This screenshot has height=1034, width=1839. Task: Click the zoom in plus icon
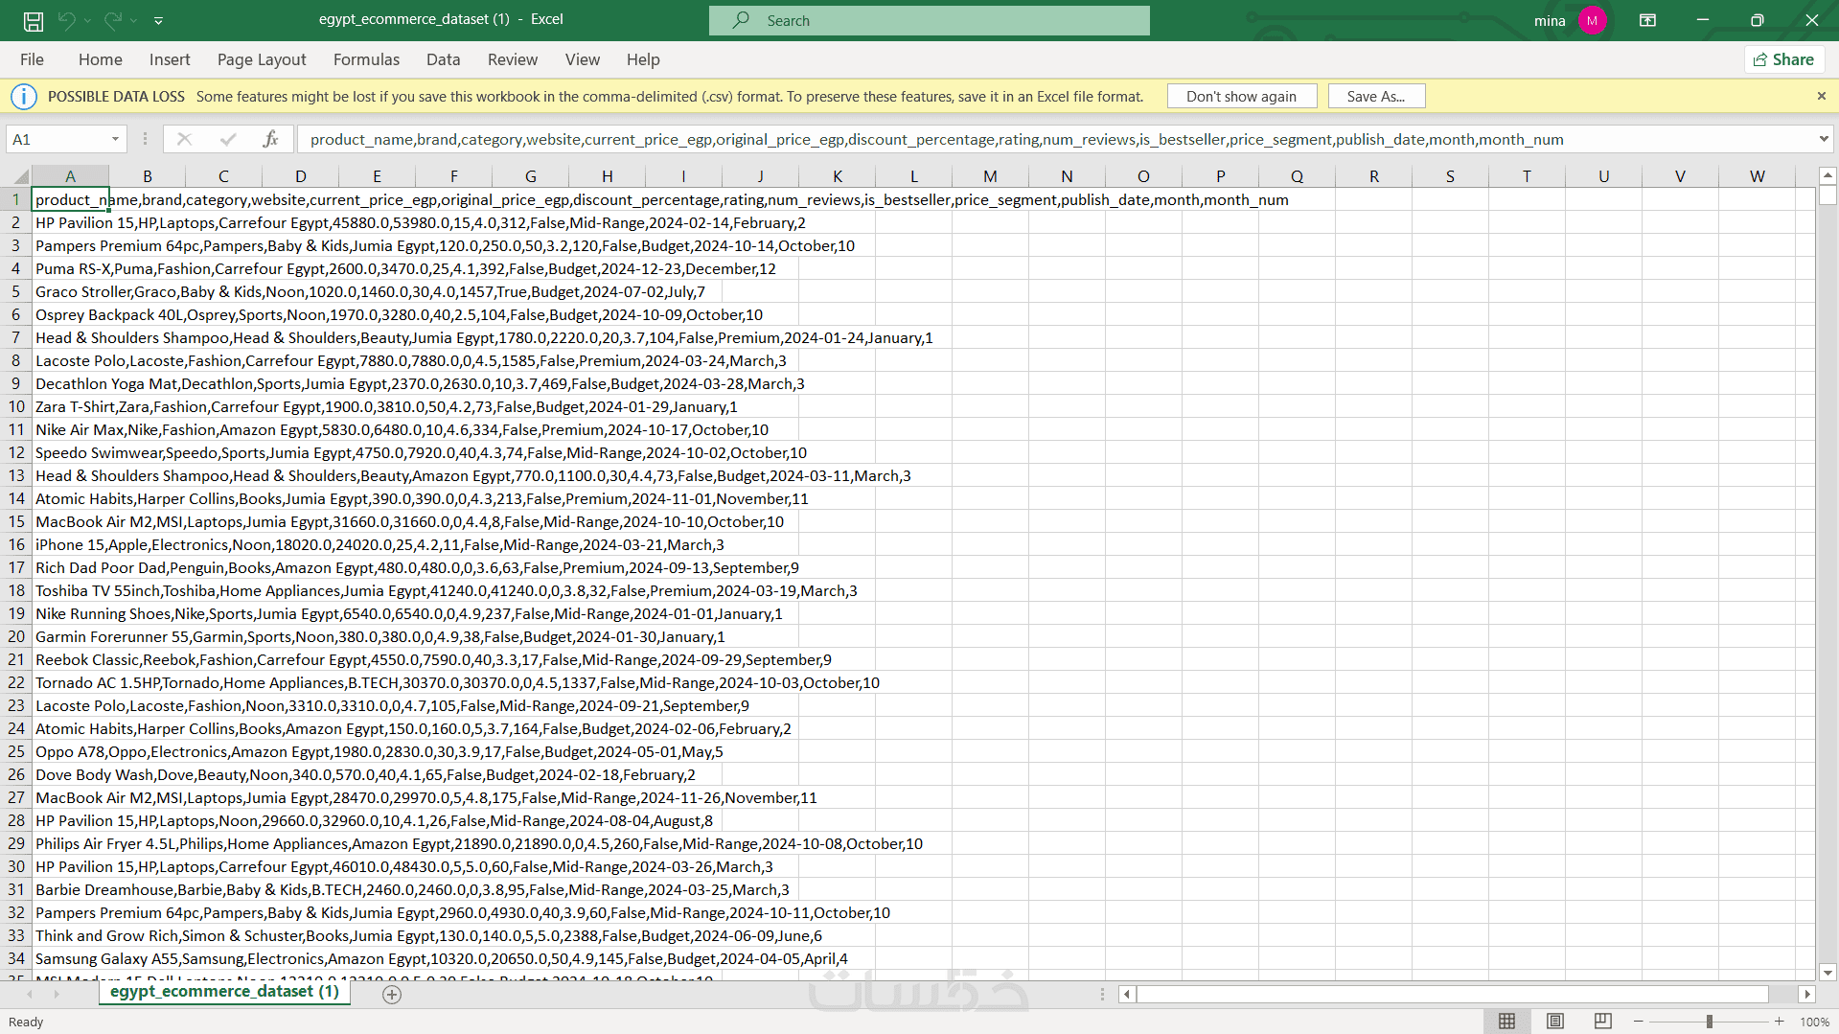click(1779, 1022)
